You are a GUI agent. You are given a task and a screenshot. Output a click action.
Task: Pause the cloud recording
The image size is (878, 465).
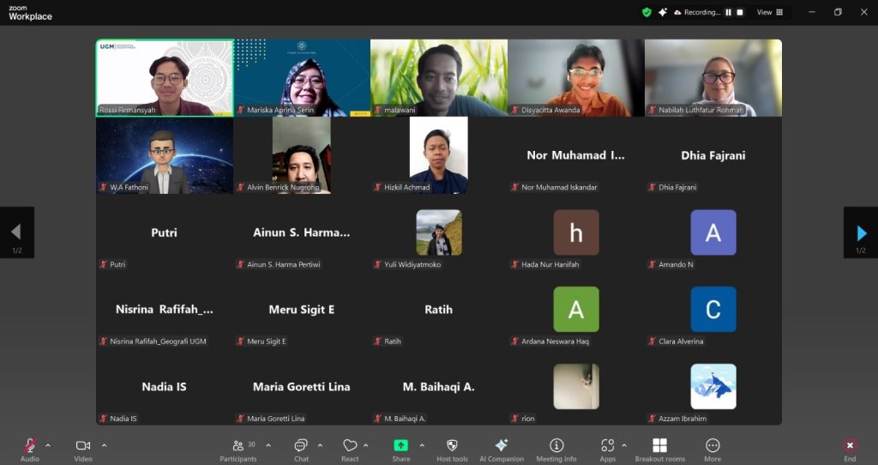click(x=729, y=13)
